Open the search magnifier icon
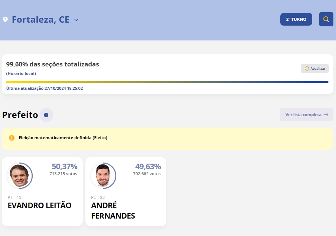The height and width of the screenshot is (236, 336). (326, 19)
